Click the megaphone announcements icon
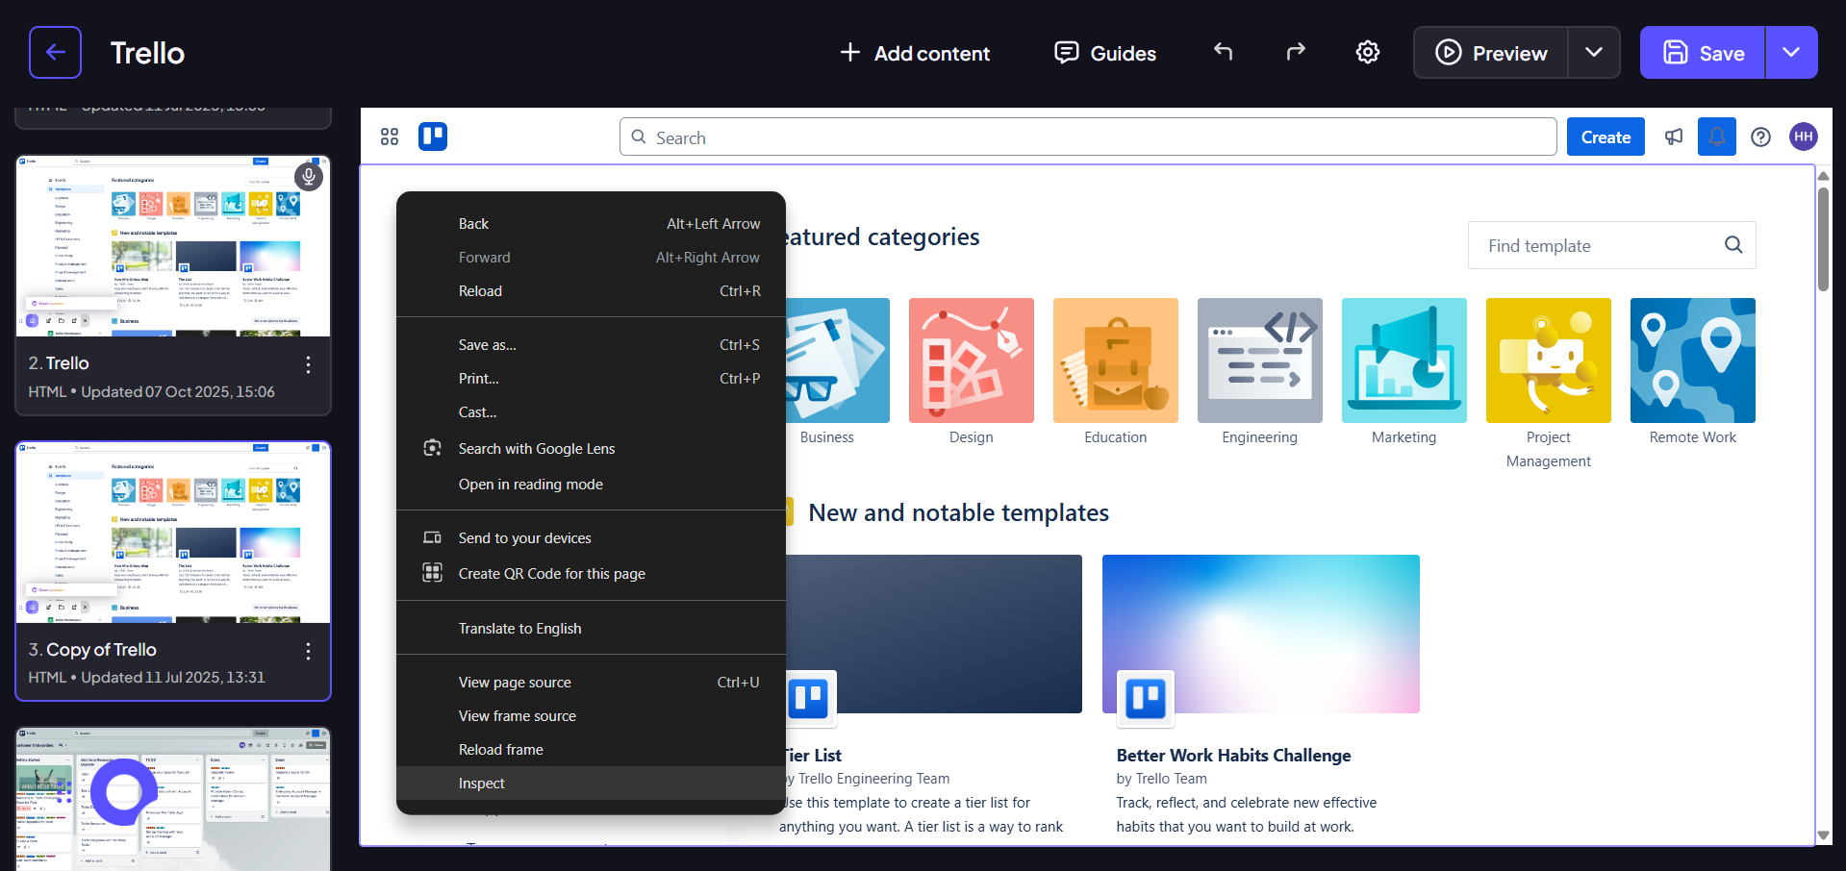 tap(1674, 137)
